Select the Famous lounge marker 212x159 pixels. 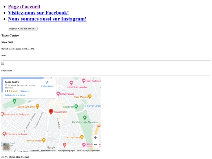44,140
